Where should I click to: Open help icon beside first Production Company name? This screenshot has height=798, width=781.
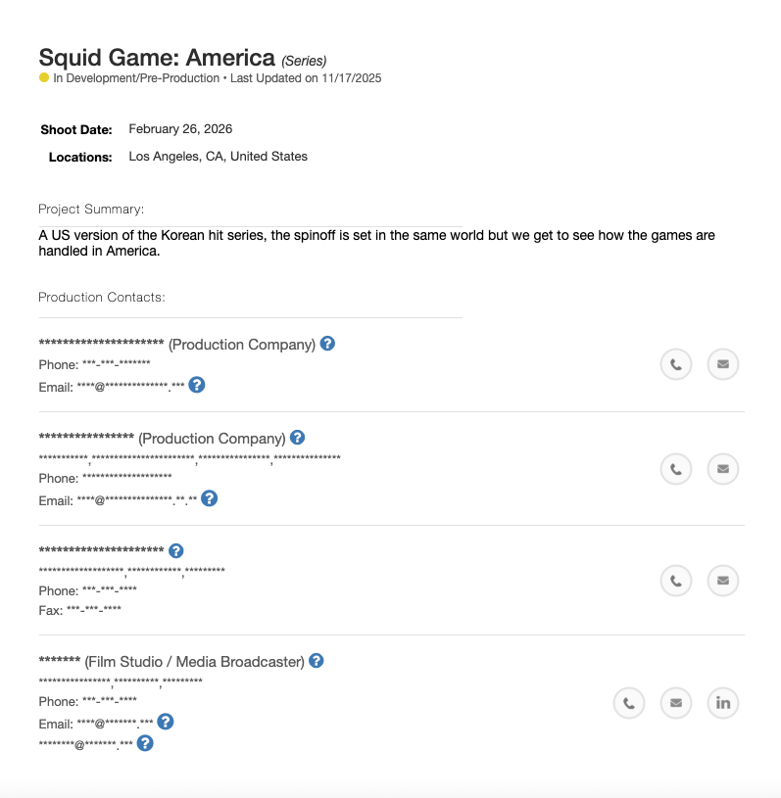[x=327, y=344]
